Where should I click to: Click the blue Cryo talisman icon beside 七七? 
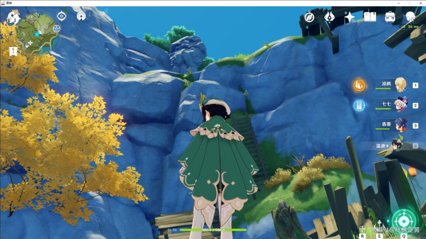pos(359,105)
